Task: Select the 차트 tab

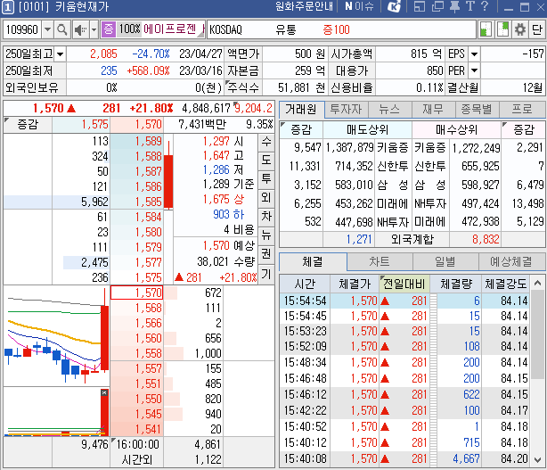Action: [x=380, y=261]
